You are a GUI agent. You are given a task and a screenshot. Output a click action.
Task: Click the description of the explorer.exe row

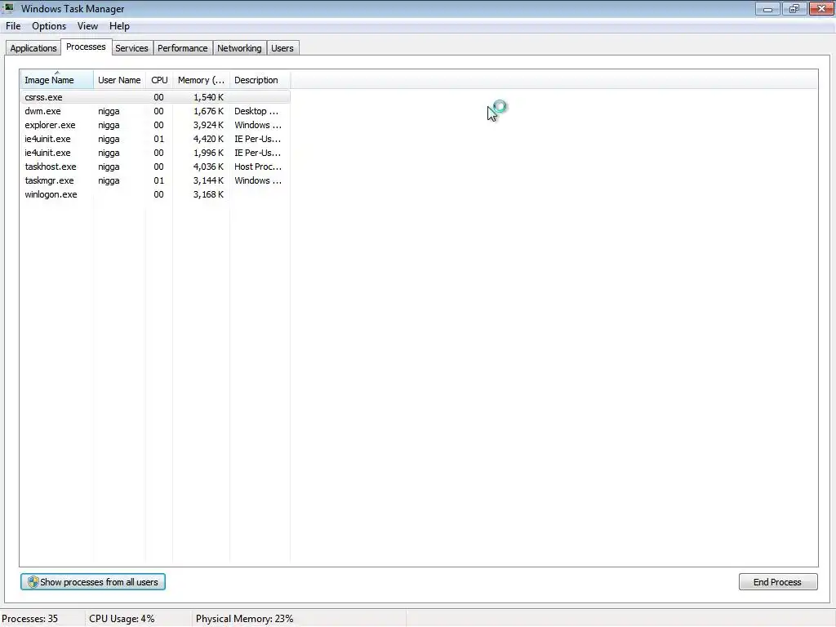tap(258, 125)
